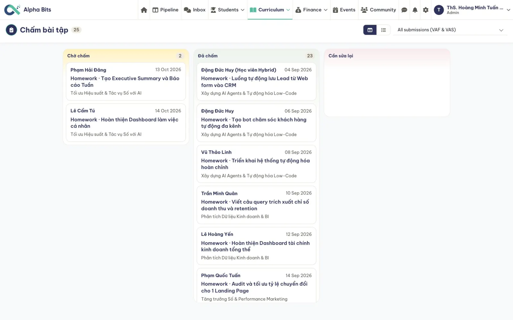This screenshot has width=513, height=320.
Task: Open the All submissions filter dropdown
Action: (x=450, y=30)
